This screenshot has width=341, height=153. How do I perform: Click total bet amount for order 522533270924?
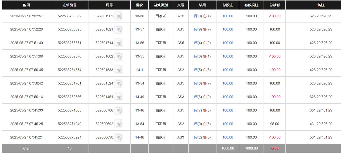point(228,137)
